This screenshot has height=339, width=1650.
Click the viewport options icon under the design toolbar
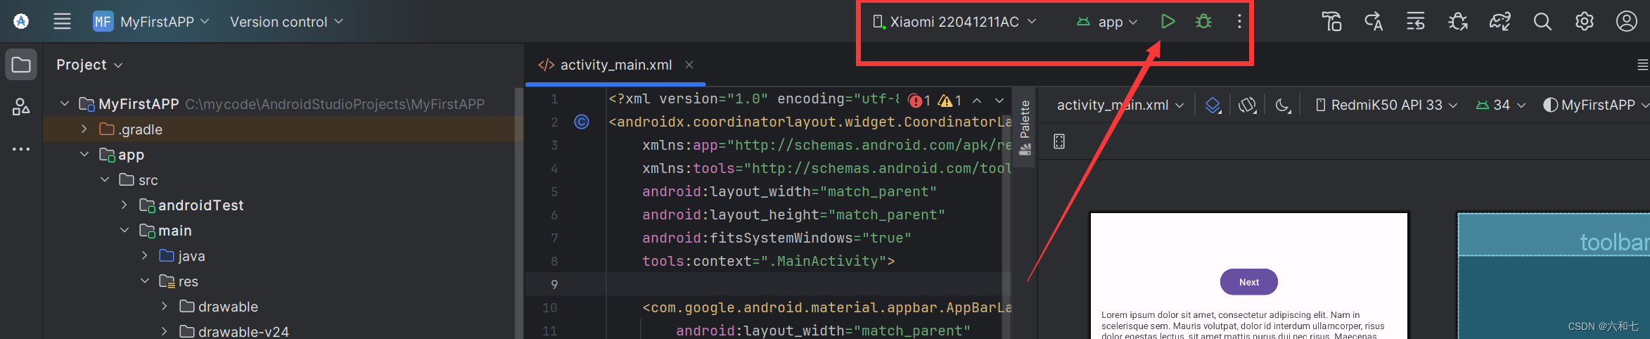(1059, 142)
